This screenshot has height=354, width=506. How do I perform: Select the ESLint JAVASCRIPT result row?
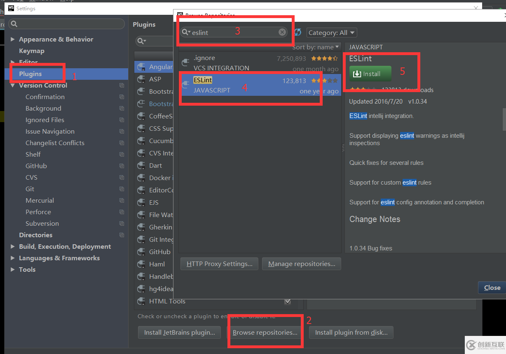(260, 85)
